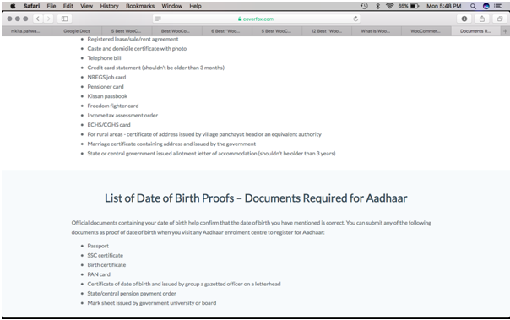The image size is (510, 320).
Task: Click the coverfox.com address field
Action: click(x=257, y=19)
